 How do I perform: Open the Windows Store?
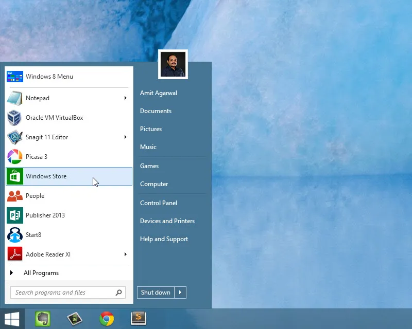pos(45,176)
